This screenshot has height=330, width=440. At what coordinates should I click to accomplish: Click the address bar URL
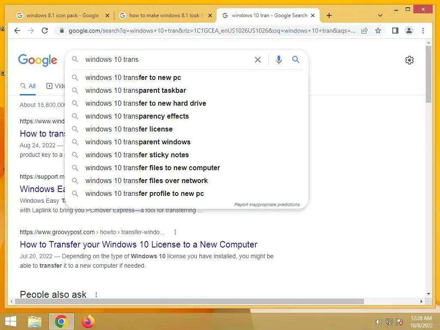tap(212, 31)
